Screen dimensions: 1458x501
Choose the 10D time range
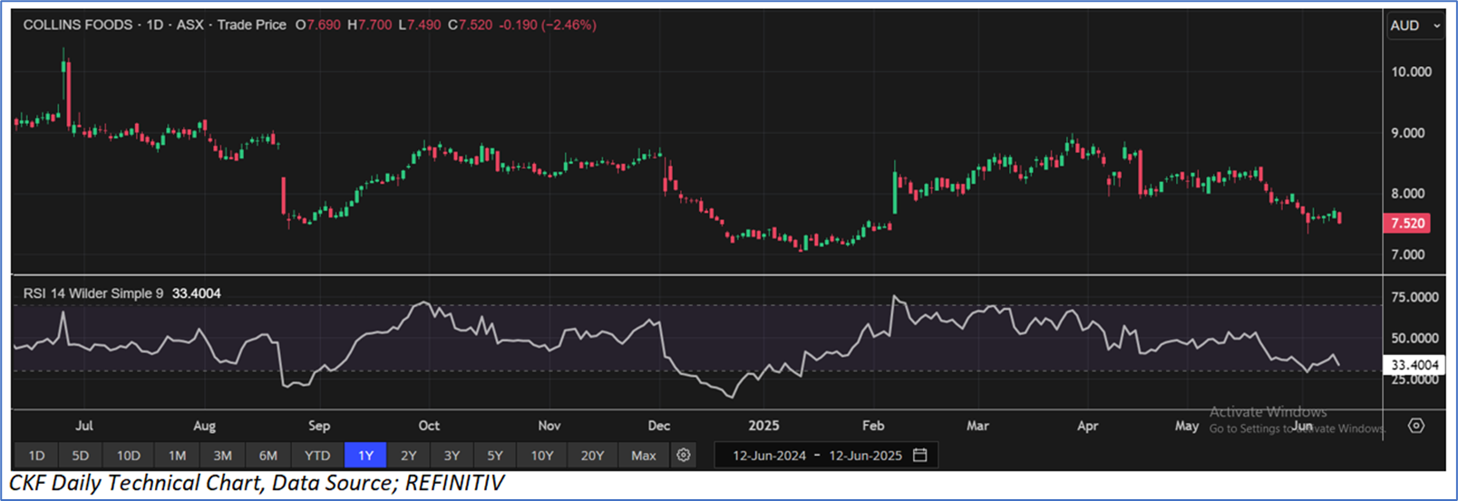click(x=128, y=455)
